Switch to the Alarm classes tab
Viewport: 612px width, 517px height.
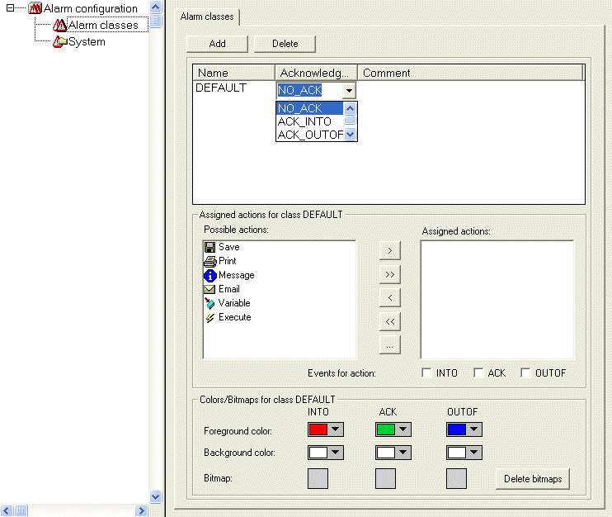point(207,17)
